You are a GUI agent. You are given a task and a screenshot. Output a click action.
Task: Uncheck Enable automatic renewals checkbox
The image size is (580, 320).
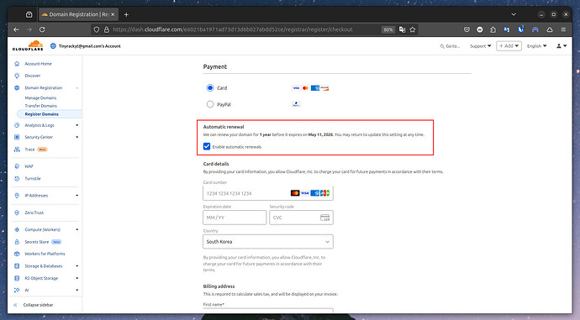pos(207,147)
